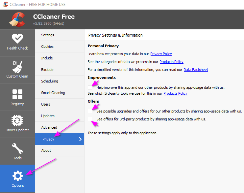
Task: Open the About page
Action: pyautogui.click(x=60, y=150)
